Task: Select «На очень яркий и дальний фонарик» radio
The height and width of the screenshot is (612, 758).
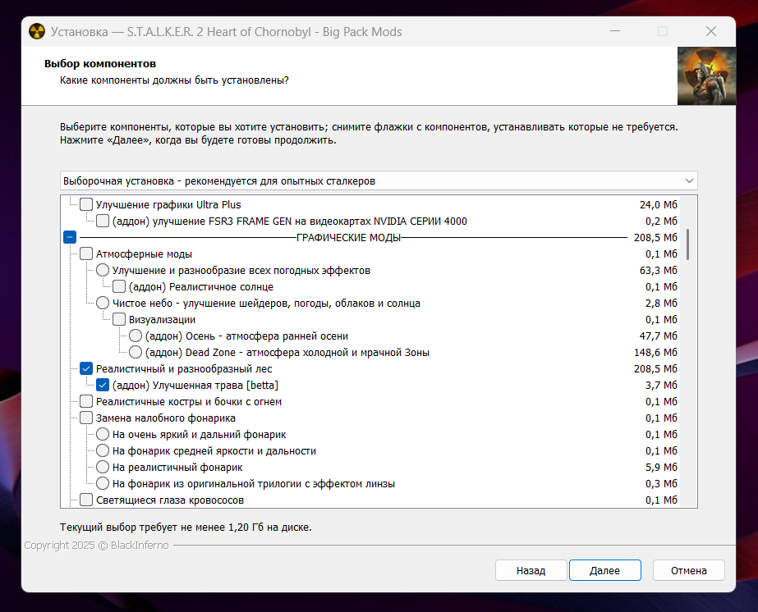Action: (x=103, y=434)
